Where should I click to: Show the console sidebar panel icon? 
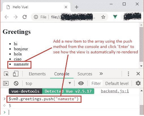[6, 83]
